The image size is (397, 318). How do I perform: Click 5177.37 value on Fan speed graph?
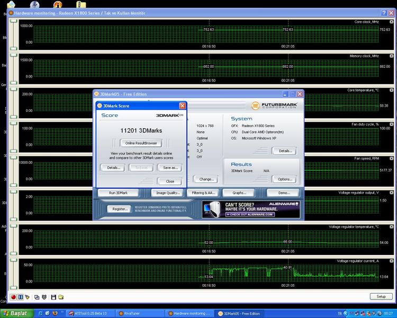click(385, 170)
